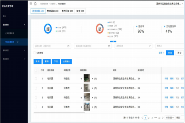The width and height of the screenshot is (185, 123).
Task: Click the 整改人 input field
Action: tap(170, 46)
